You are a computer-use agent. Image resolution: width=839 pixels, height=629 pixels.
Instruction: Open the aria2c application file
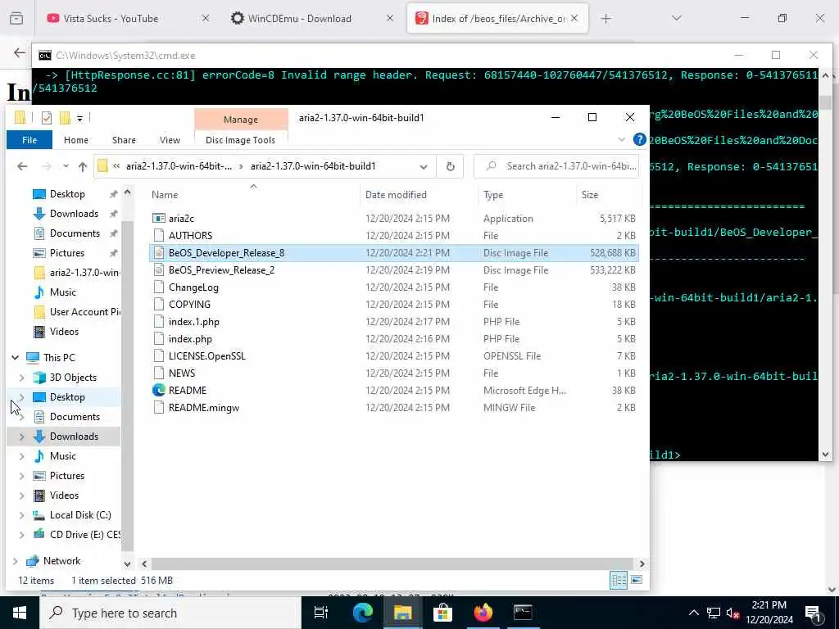pyautogui.click(x=181, y=218)
